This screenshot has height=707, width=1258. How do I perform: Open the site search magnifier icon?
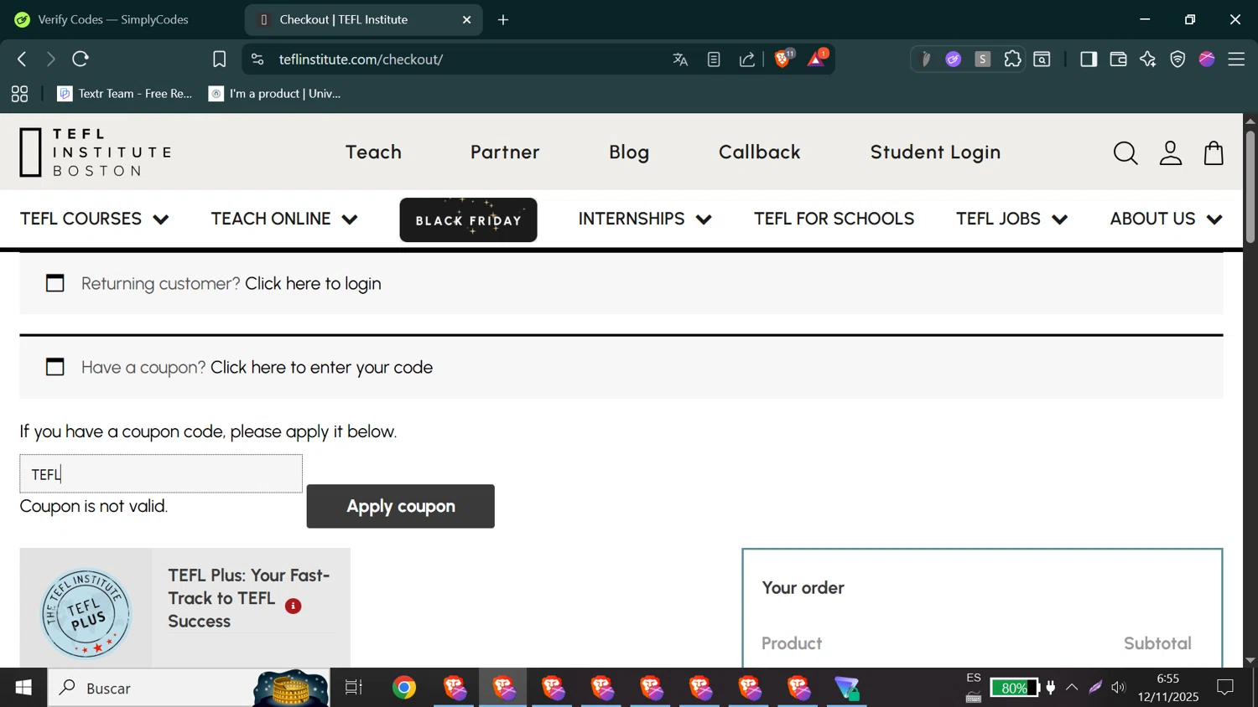tap(1125, 153)
